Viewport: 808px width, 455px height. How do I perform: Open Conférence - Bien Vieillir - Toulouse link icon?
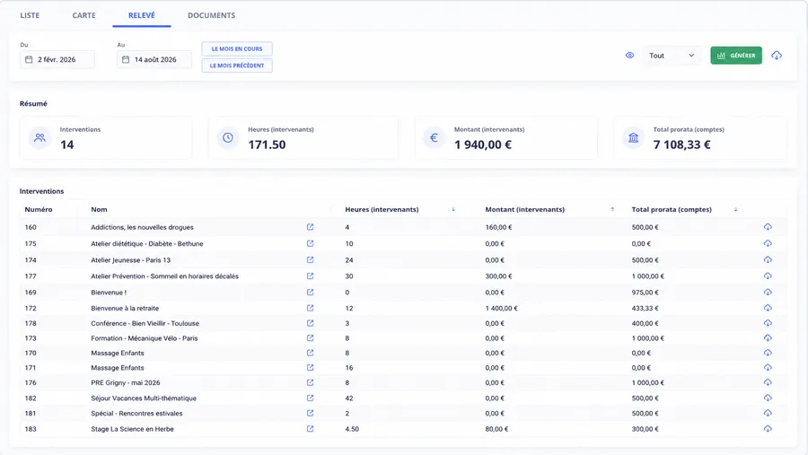(x=311, y=323)
